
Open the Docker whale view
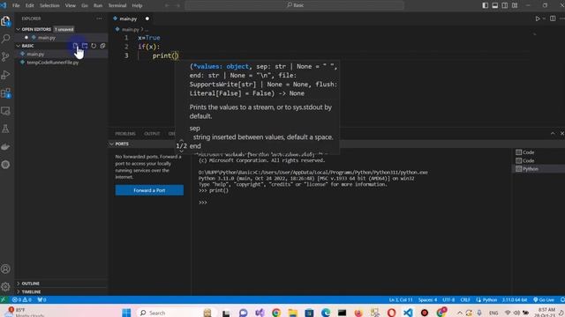pyautogui.click(x=5, y=147)
